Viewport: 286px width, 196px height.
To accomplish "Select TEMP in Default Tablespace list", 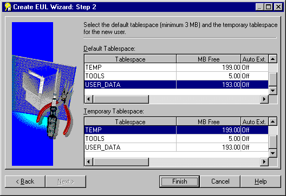I will coord(177,67).
